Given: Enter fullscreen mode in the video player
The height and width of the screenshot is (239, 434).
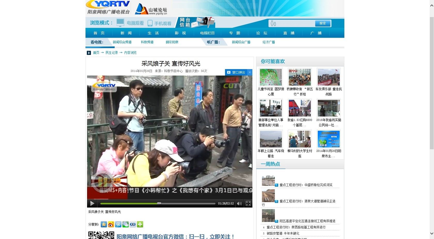Looking at the screenshot, I should pos(248,203).
